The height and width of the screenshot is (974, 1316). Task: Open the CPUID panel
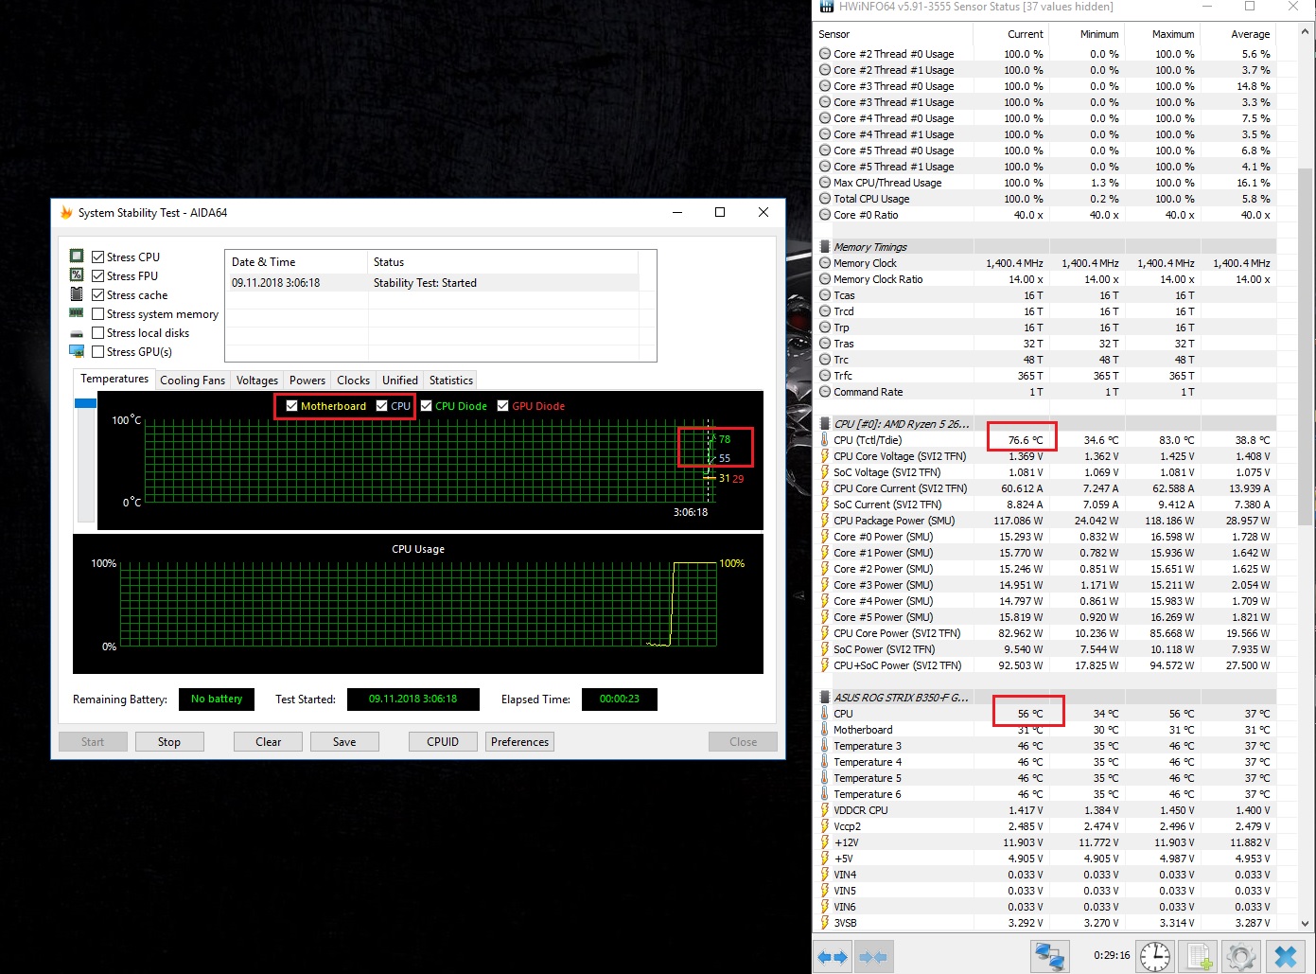point(443,742)
